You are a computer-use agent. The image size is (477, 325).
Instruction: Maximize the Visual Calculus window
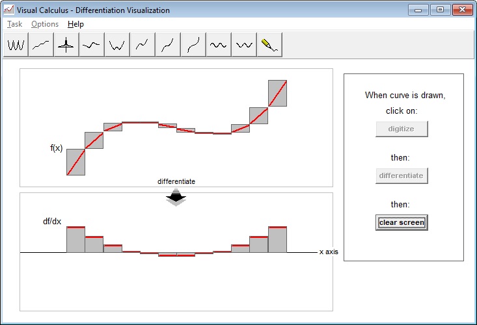pos(440,10)
